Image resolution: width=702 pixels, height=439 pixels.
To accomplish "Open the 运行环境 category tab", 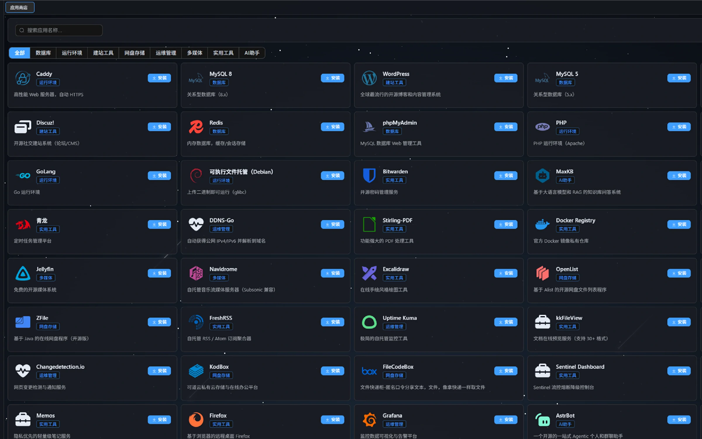I will coord(72,53).
